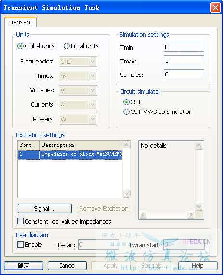223x275 pixels.
Task: Expand the Voltages unit dropdown
Action: [x=78, y=90]
